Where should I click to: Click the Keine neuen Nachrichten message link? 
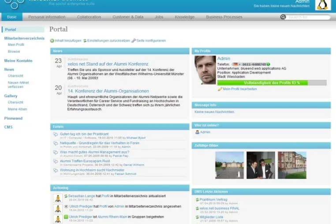(214, 112)
